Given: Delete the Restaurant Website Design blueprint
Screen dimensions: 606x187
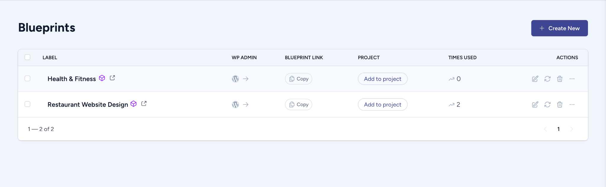Looking at the screenshot, I should pos(560,104).
